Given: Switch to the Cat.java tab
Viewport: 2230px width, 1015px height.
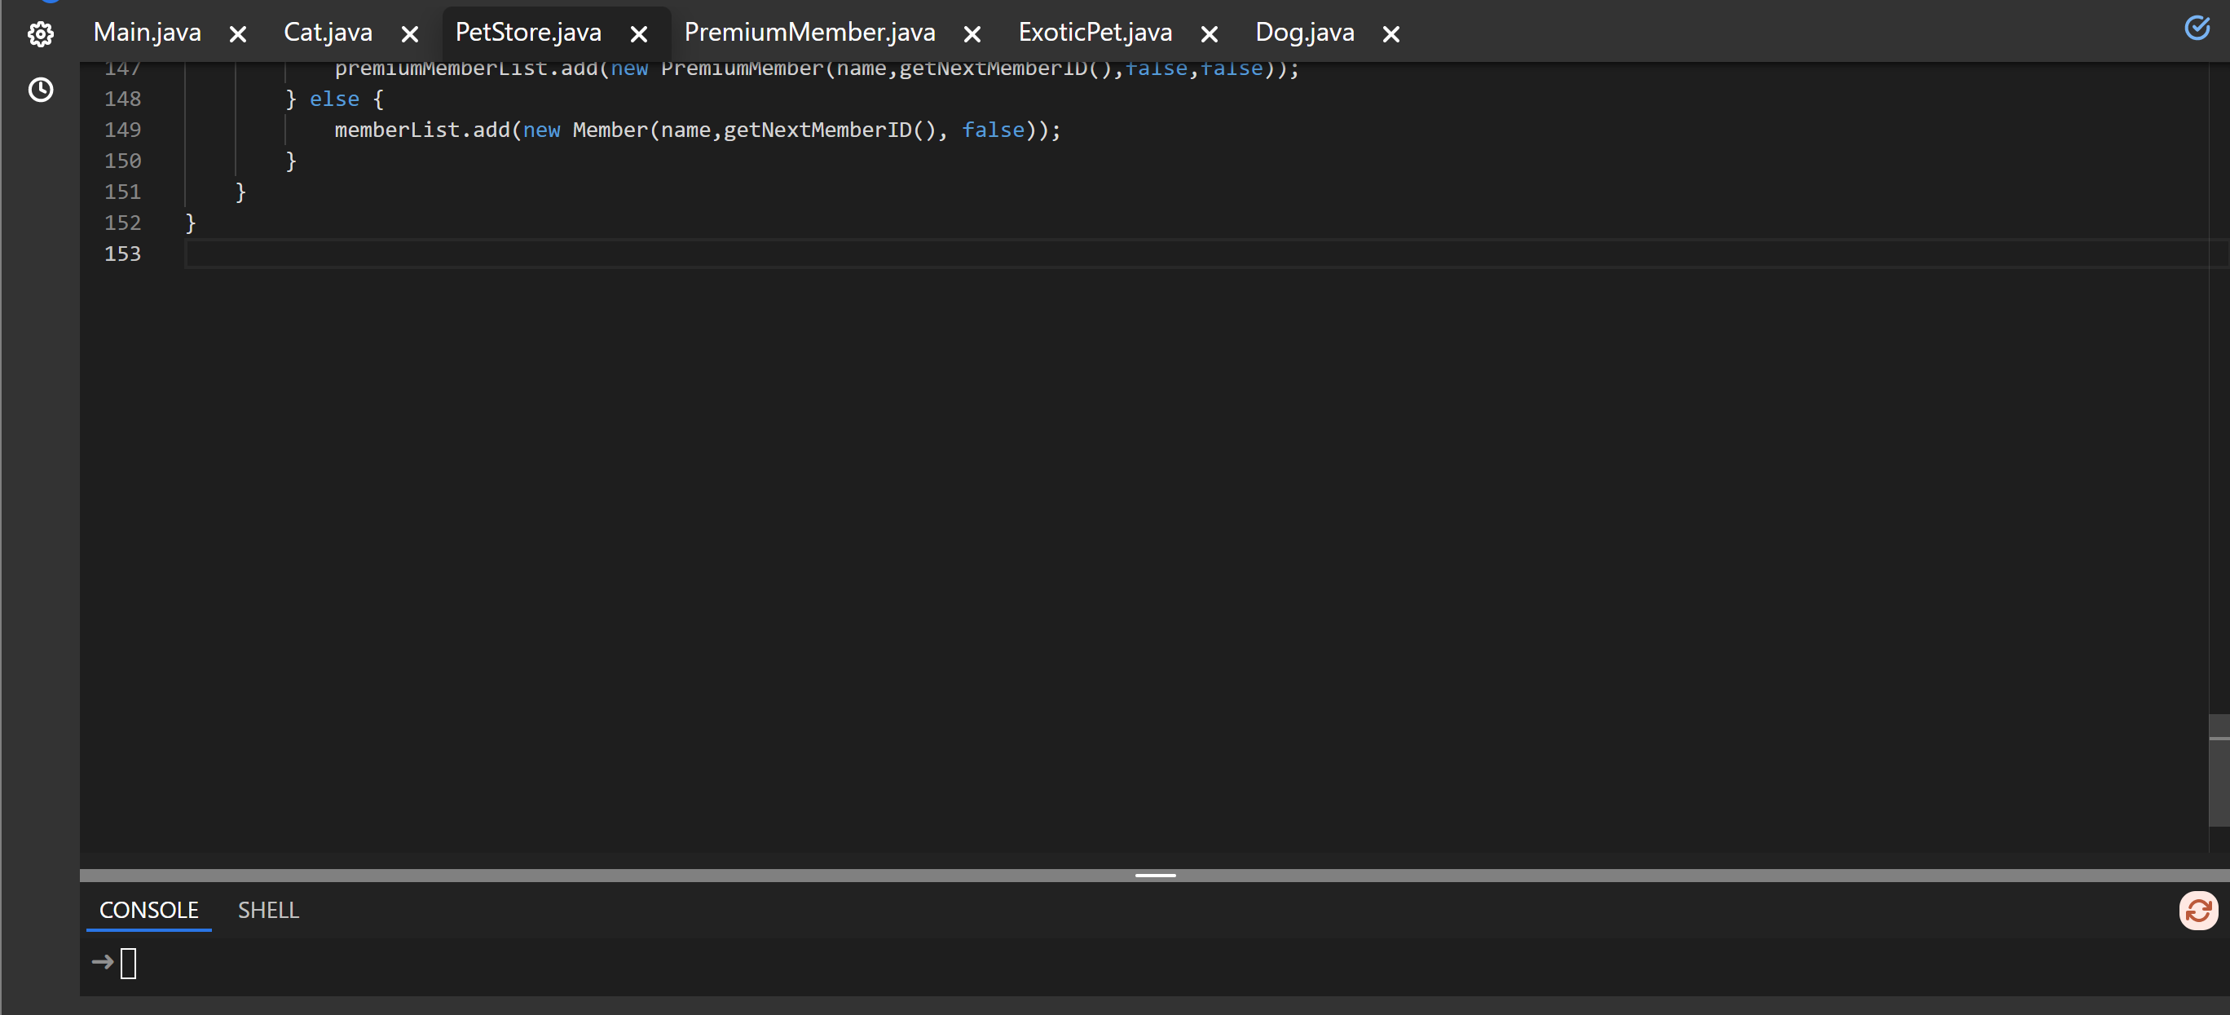Looking at the screenshot, I should pos(328,33).
